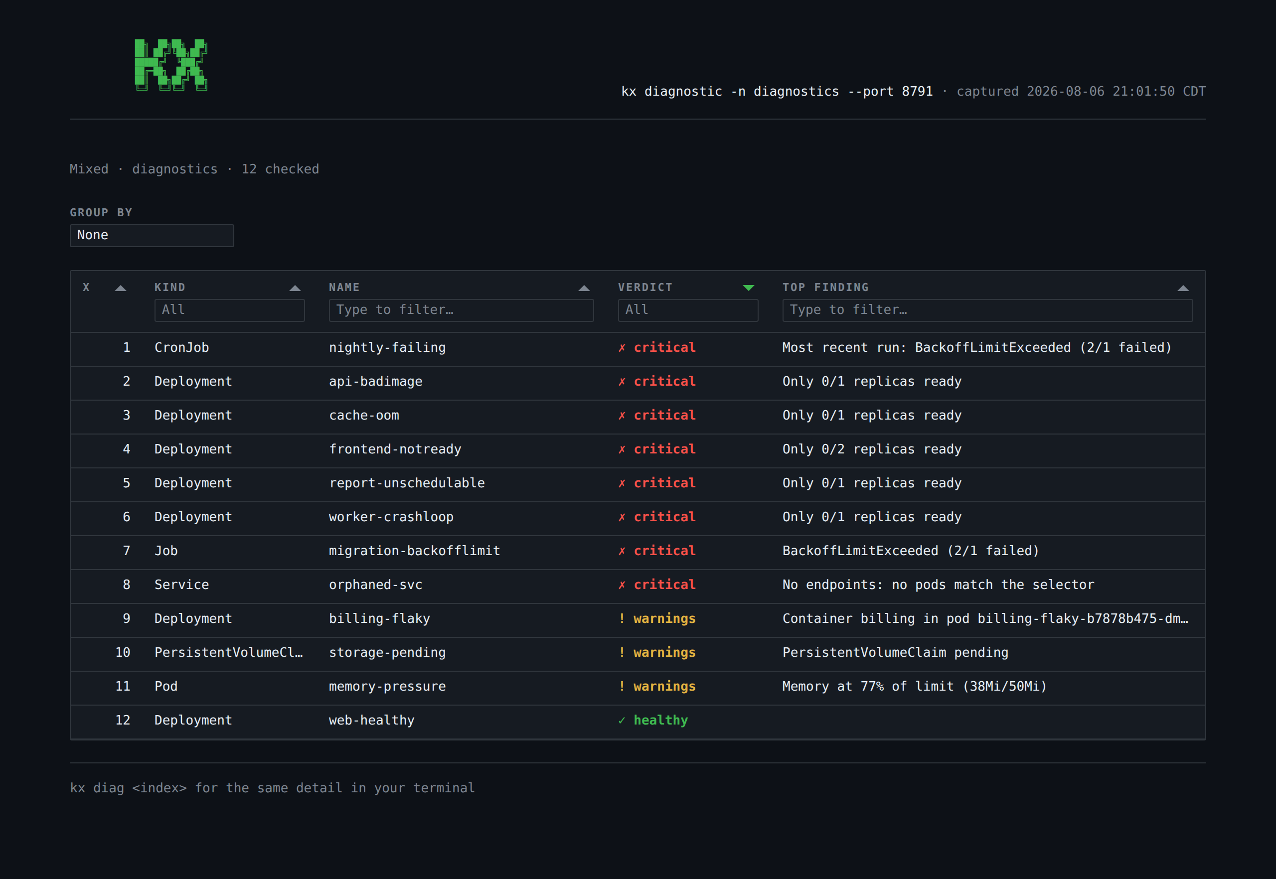Click the 'kx diag <index>' footer hint
This screenshot has height=879, width=1276.
click(x=272, y=788)
